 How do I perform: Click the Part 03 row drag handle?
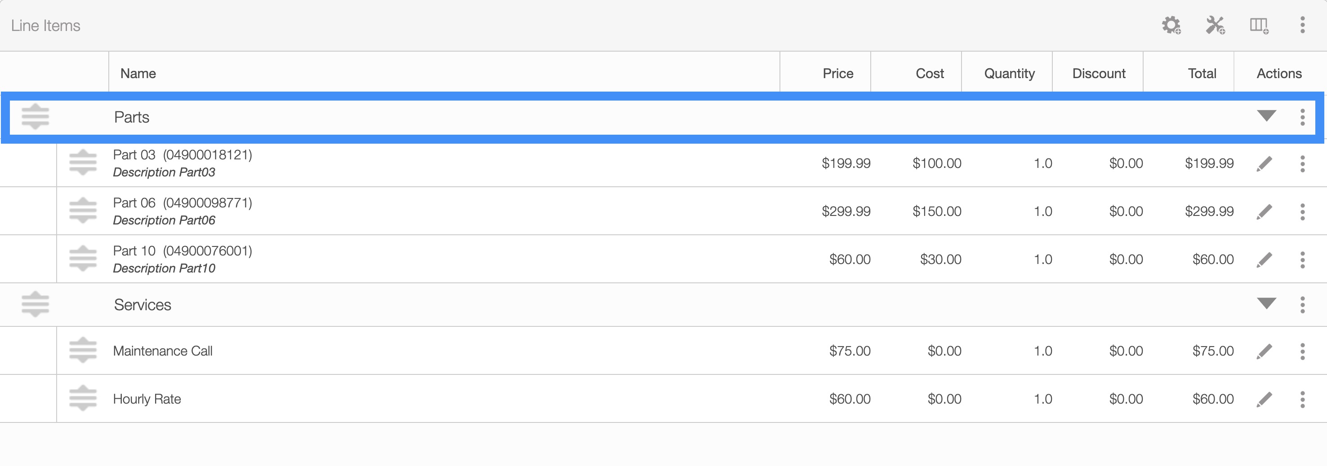click(x=83, y=163)
